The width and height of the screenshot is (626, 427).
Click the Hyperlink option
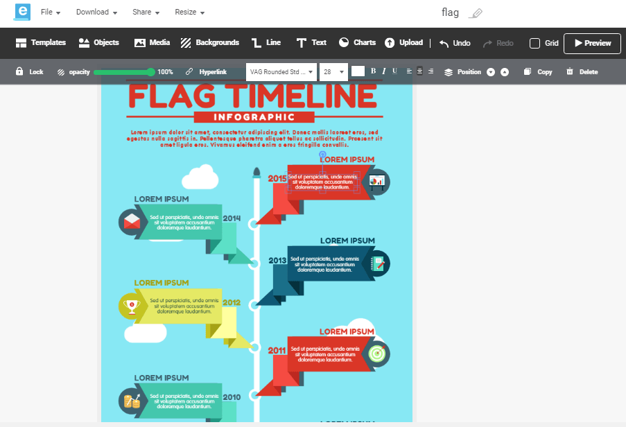pos(206,71)
